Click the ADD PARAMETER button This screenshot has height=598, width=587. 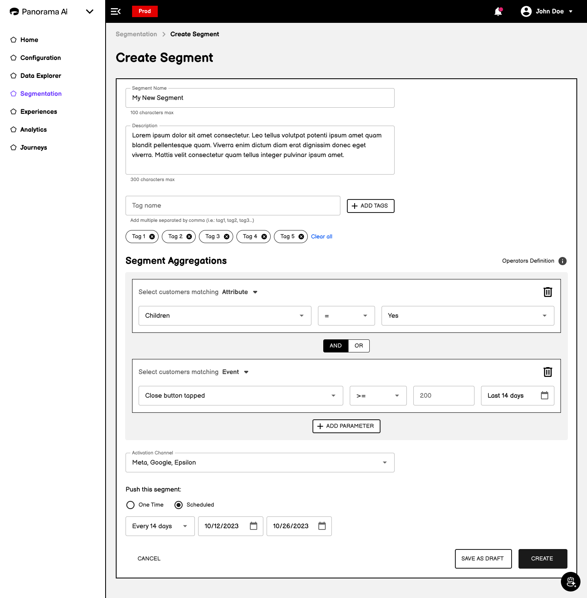[346, 426]
